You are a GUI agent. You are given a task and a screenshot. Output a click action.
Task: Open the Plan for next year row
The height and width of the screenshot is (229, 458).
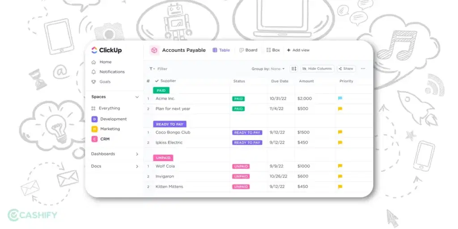tap(173, 109)
